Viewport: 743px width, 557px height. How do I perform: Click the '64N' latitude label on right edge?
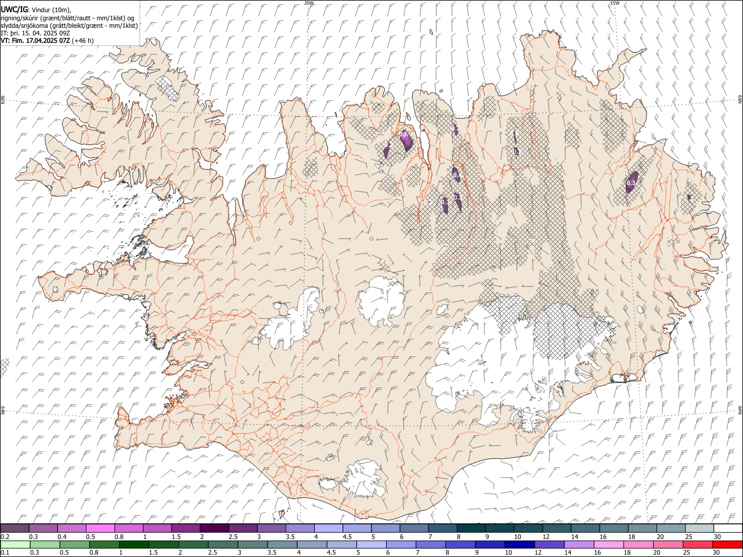pos(740,410)
